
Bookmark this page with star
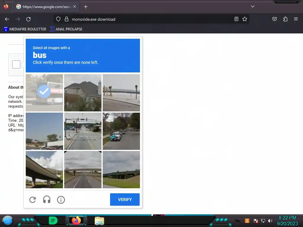(245, 19)
